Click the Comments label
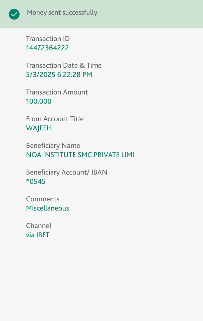This screenshot has width=203, height=321. point(43,199)
